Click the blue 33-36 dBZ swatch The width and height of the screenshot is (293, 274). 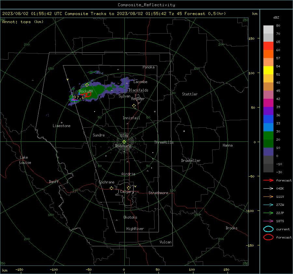pos(268,119)
